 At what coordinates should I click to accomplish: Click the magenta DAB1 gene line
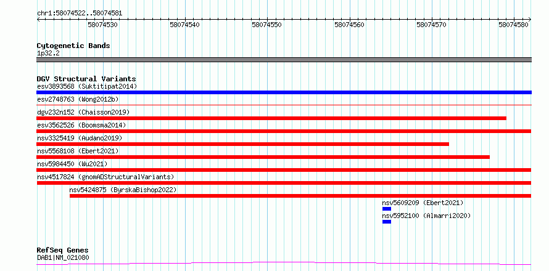(x=284, y=264)
